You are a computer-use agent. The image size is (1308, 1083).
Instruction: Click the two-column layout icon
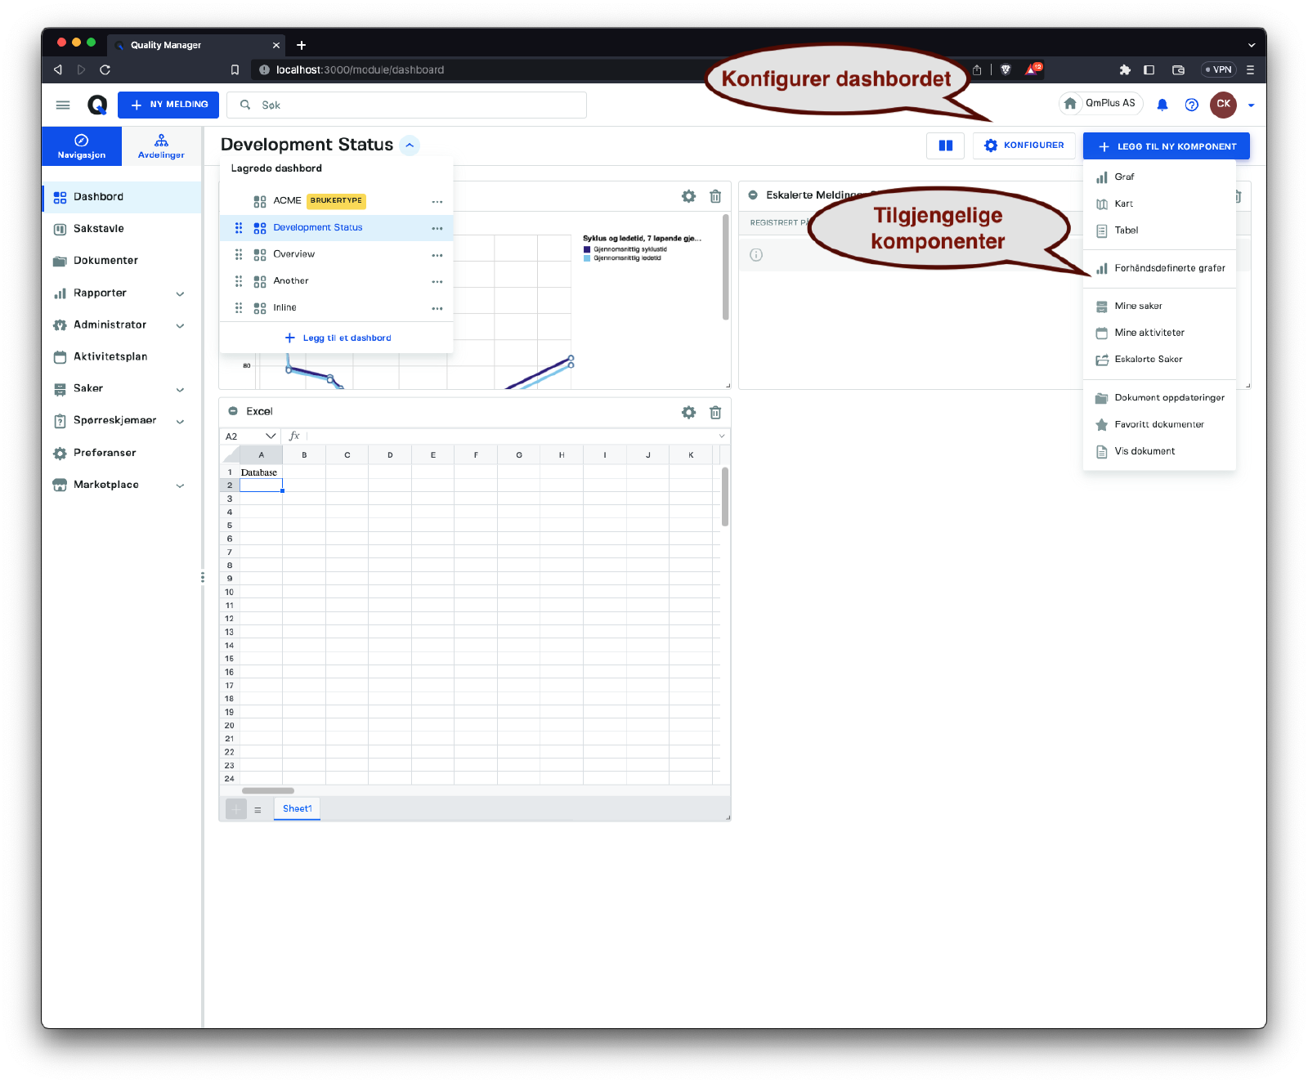pyautogui.click(x=945, y=145)
